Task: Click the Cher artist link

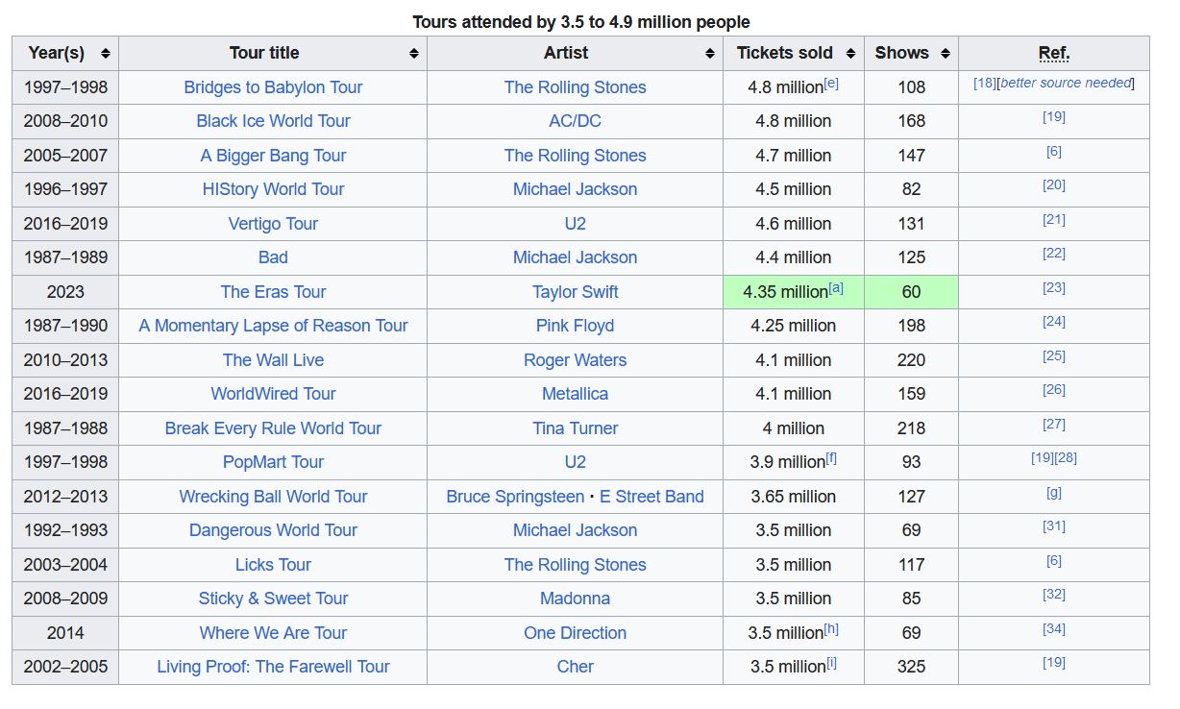Action: (x=575, y=667)
